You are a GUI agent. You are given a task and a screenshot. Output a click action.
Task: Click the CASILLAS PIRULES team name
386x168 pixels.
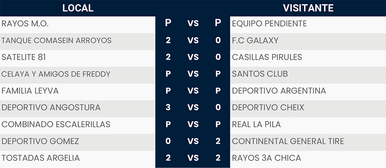pyautogui.click(x=267, y=57)
